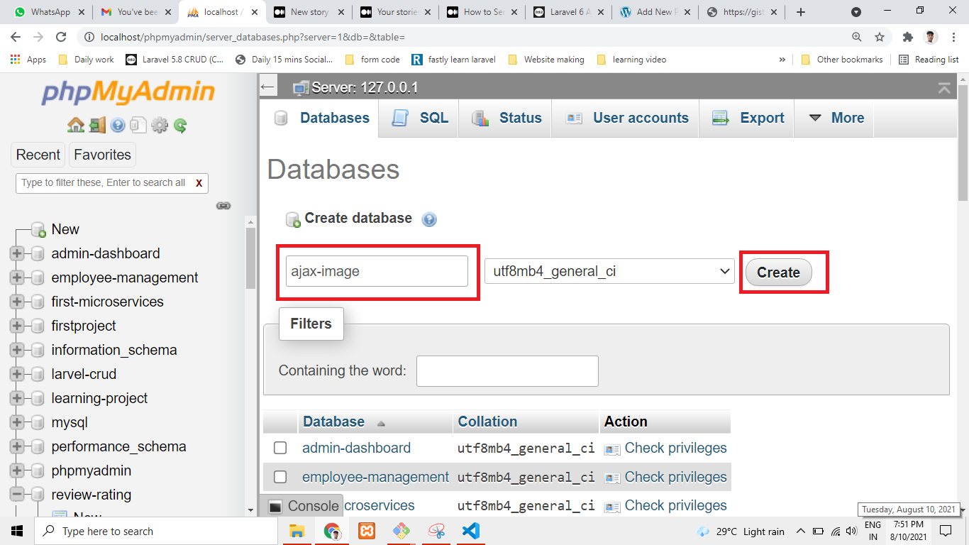Click navigation filter search box
Image resolution: width=969 pixels, height=545 pixels.
104,183
